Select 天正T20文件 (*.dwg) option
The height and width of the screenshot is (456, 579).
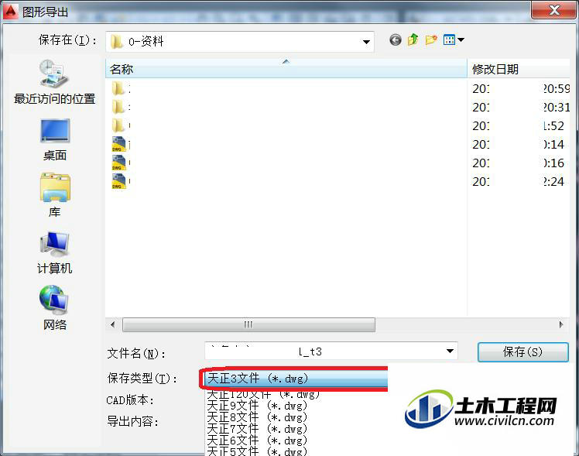coord(263,395)
